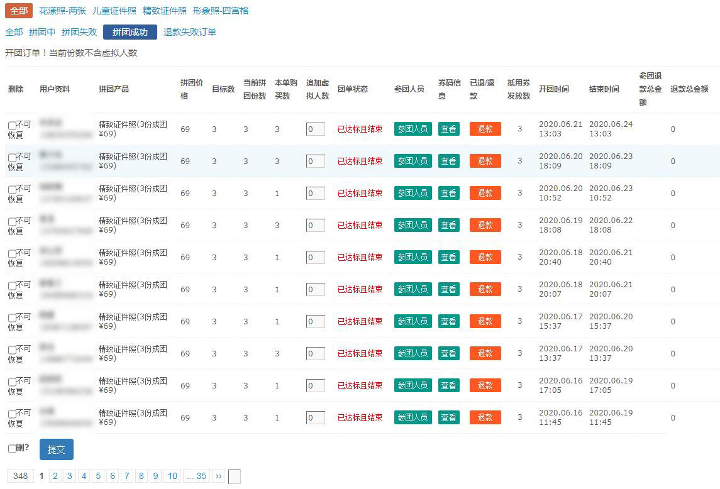This screenshot has height=489, width=720.
Task: Check delete box for order opened 2020.06.19 18:08
Action: click(x=12, y=222)
